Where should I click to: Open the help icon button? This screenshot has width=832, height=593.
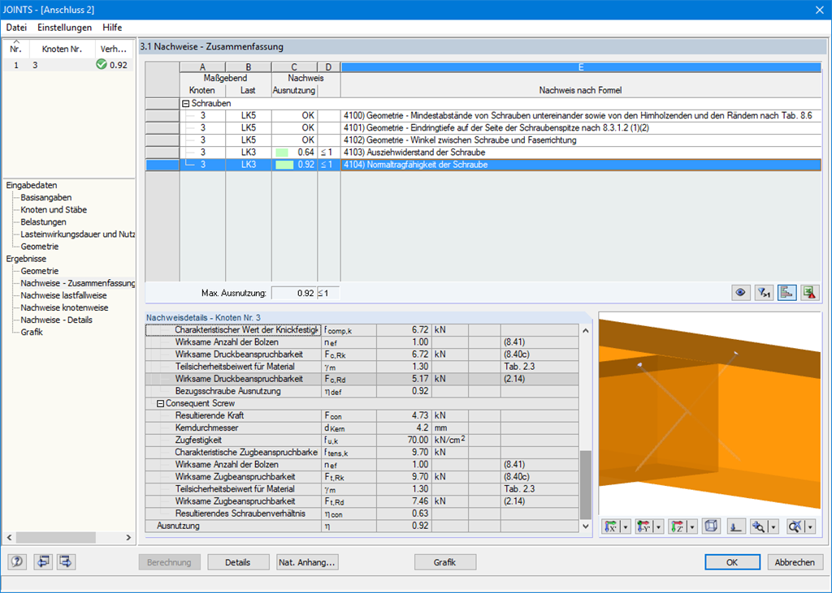(x=17, y=561)
